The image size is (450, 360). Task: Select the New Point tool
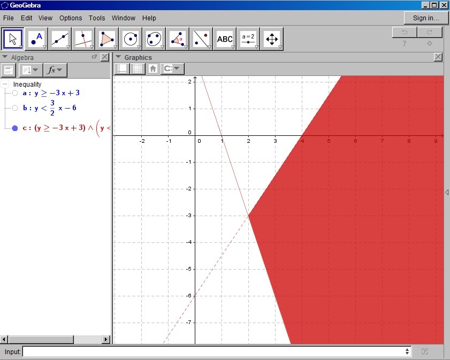click(36, 39)
